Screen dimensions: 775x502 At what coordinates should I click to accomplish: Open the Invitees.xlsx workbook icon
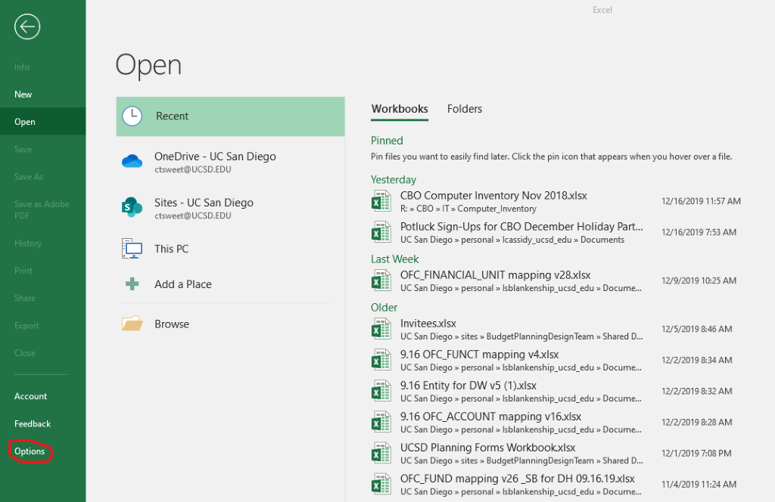click(381, 328)
